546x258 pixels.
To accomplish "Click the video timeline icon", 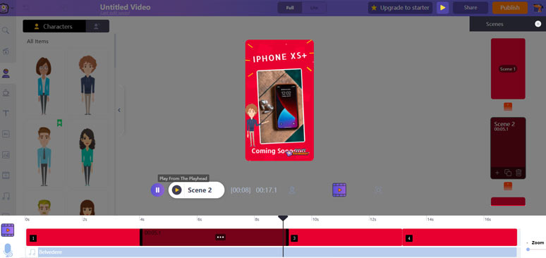I will click(8, 230).
